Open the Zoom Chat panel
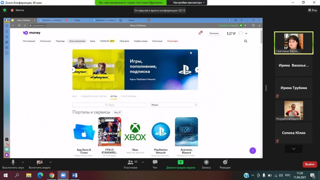The height and width of the screenshot is (180, 320). 155,163
